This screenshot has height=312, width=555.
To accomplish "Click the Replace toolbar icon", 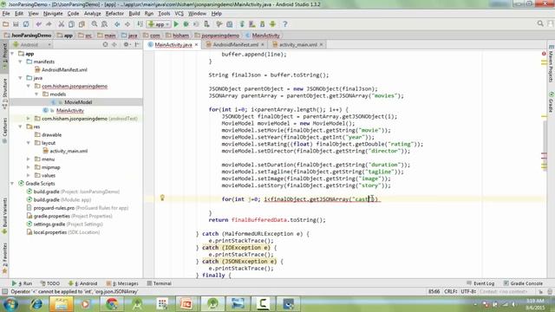I will 104,24.
